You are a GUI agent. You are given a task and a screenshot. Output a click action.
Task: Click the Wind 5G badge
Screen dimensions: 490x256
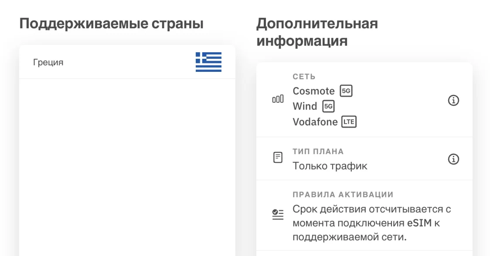click(x=328, y=106)
